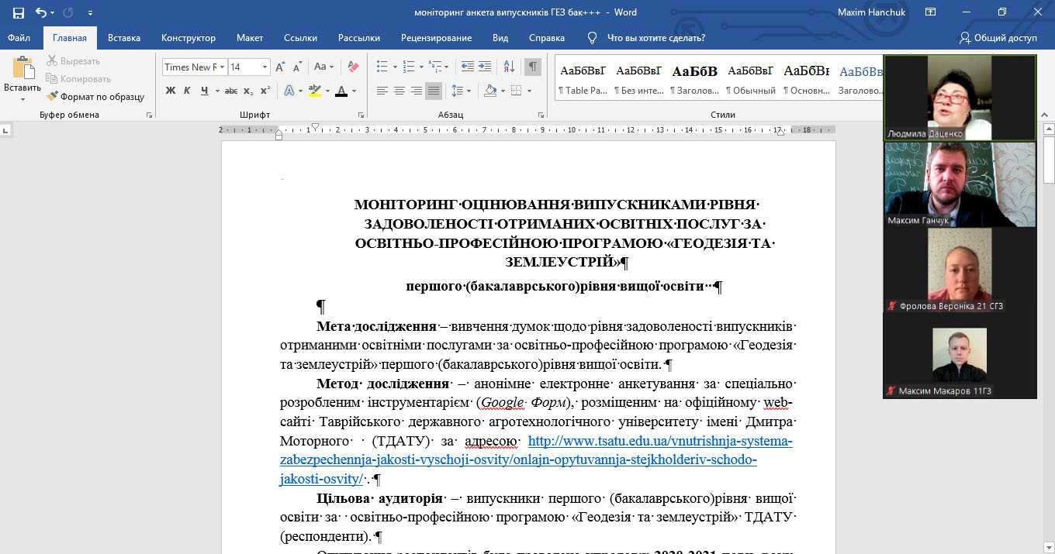Switch to the Рецензирование tab
This screenshot has height=554, width=1055.
(436, 38)
